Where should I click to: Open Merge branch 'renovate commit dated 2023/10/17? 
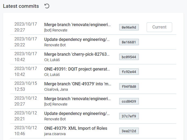77,24
